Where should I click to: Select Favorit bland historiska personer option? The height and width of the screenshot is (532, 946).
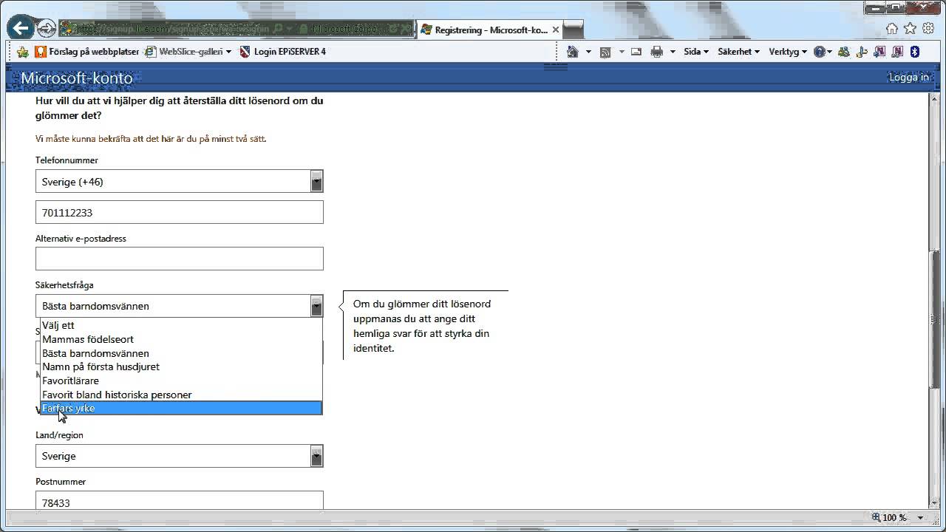point(181,395)
